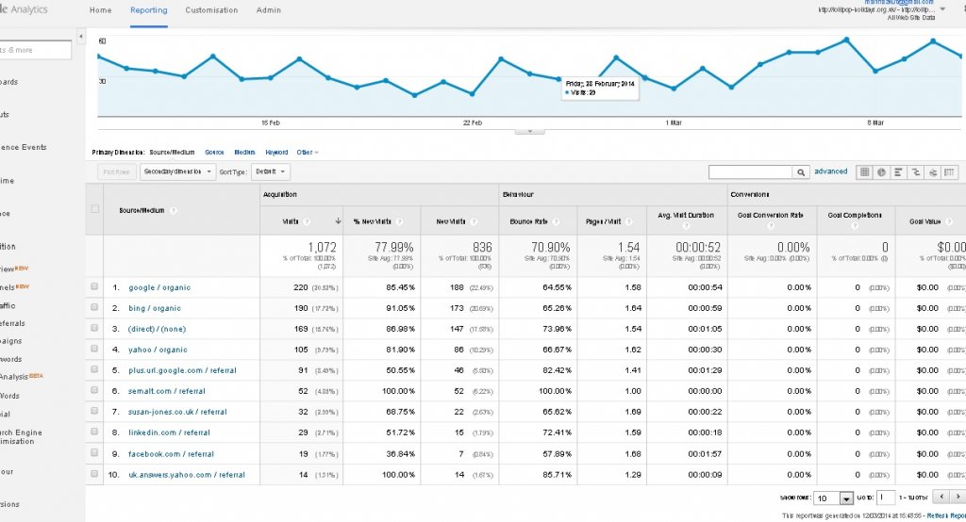Open help icon beside Source/Medium header
Screen dimensions: 966x522
tap(174, 210)
